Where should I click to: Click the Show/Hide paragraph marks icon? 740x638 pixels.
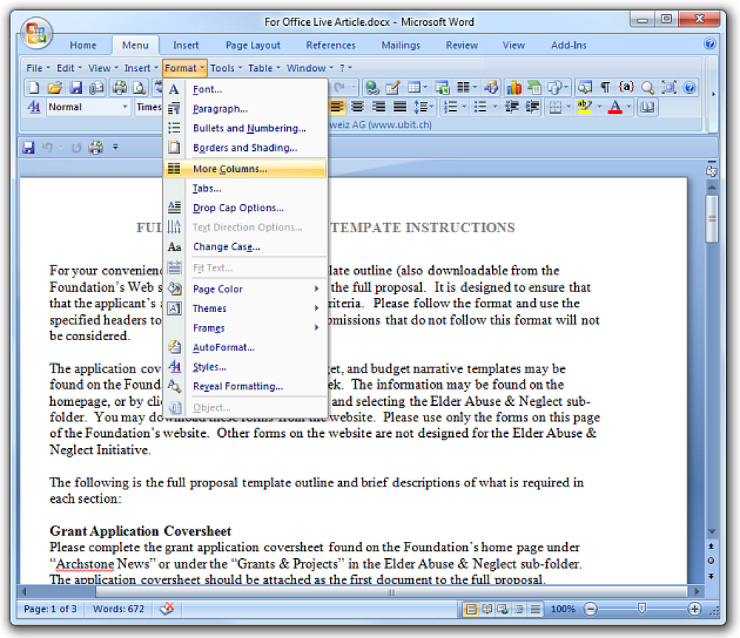click(x=605, y=87)
